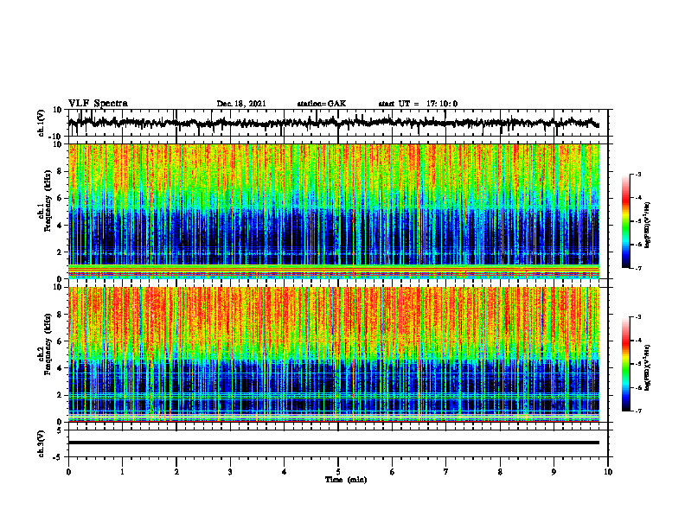This screenshot has height=529, width=685.
Task: Click the '-7' label on ch.1 colorbar
Action: click(x=637, y=268)
